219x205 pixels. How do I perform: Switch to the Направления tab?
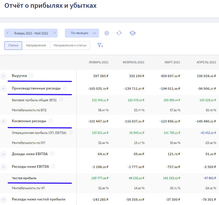tap(36, 45)
